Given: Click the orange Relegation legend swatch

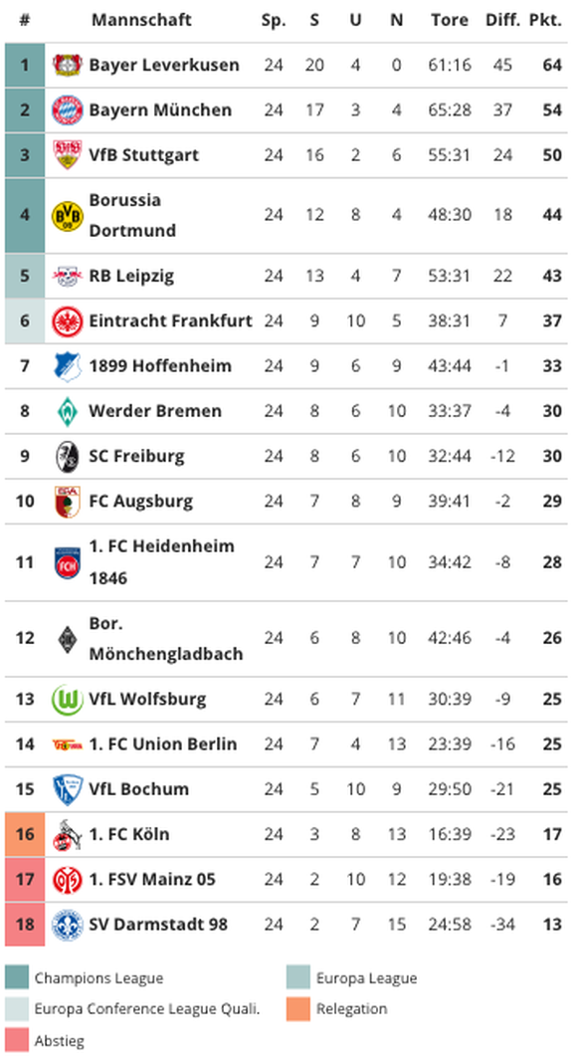Looking at the screenshot, I should [298, 1009].
